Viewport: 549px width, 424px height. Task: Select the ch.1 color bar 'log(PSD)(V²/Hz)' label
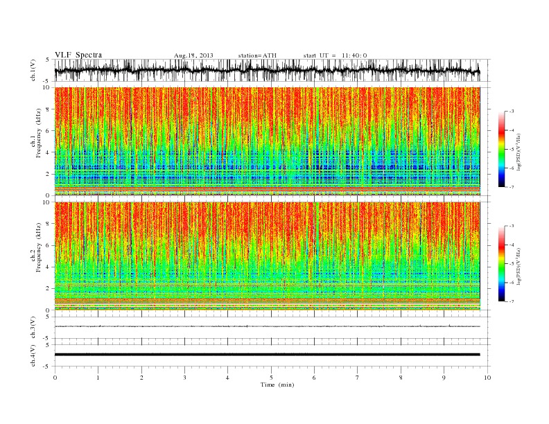click(x=519, y=152)
